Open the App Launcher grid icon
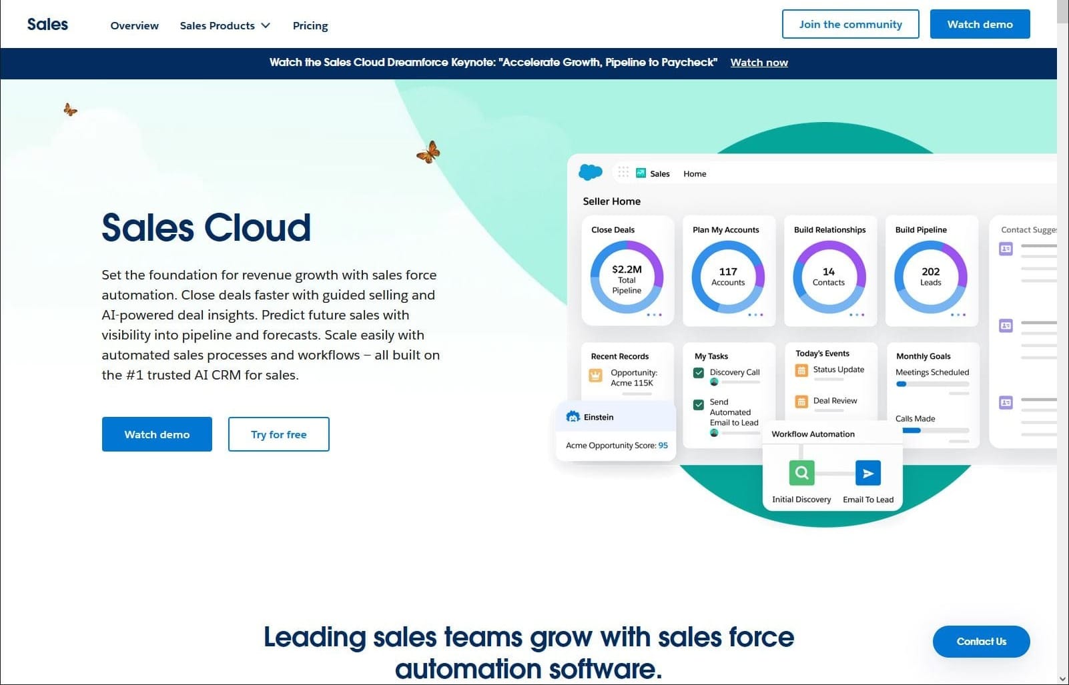The height and width of the screenshot is (685, 1069). pos(623,172)
